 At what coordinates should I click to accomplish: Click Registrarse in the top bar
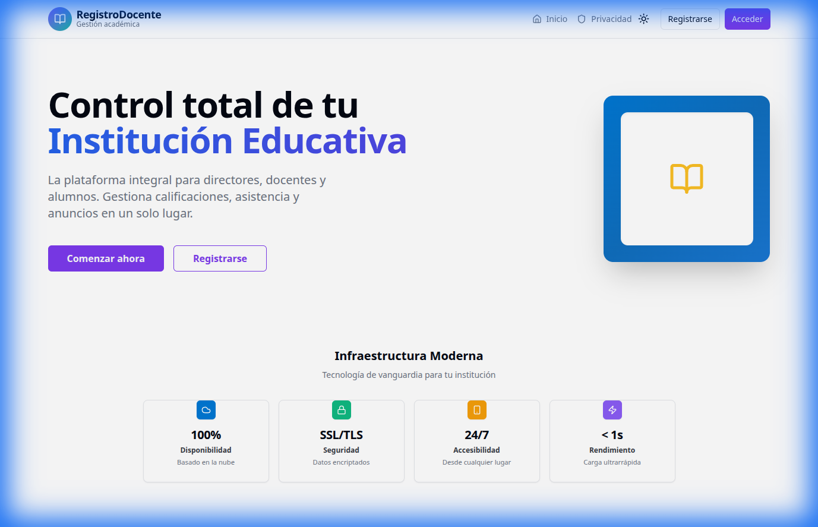click(x=690, y=18)
